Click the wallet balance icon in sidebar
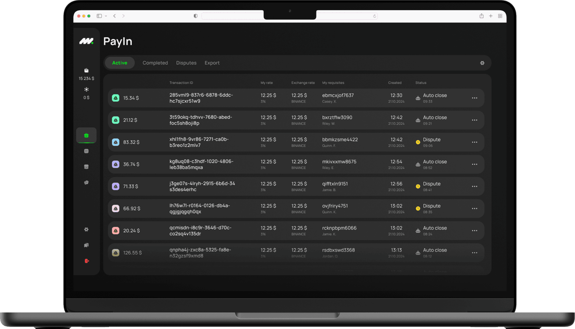Screen dimensions: 575x329 pos(86,70)
